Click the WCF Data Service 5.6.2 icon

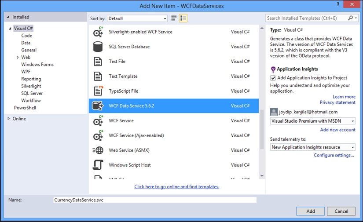click(98, 106)
